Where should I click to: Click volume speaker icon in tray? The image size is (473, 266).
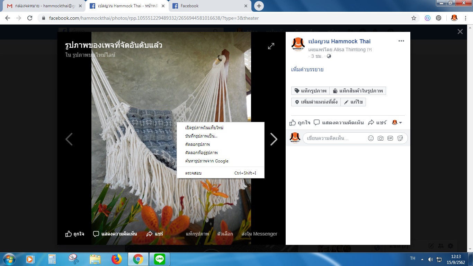(430, 259)
